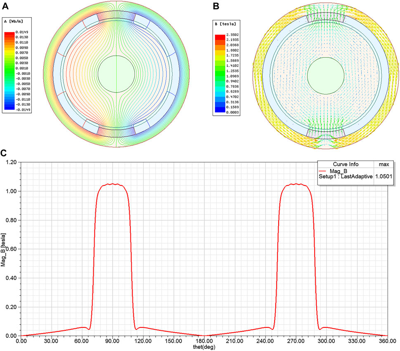400x351 pixels.
Task: Click the 'Mag_B' curve name in Curve Info
Action: [338, 171]
